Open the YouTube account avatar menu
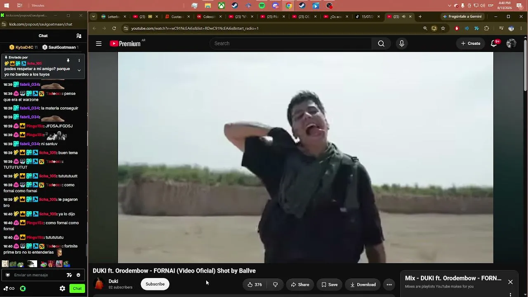The image size is (528, 297). (x=511, y=43)
